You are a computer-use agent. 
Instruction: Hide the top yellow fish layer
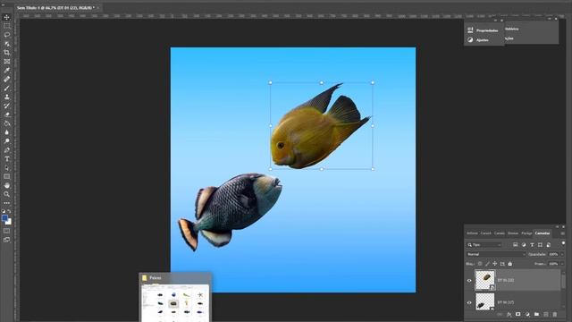[469, 280]
